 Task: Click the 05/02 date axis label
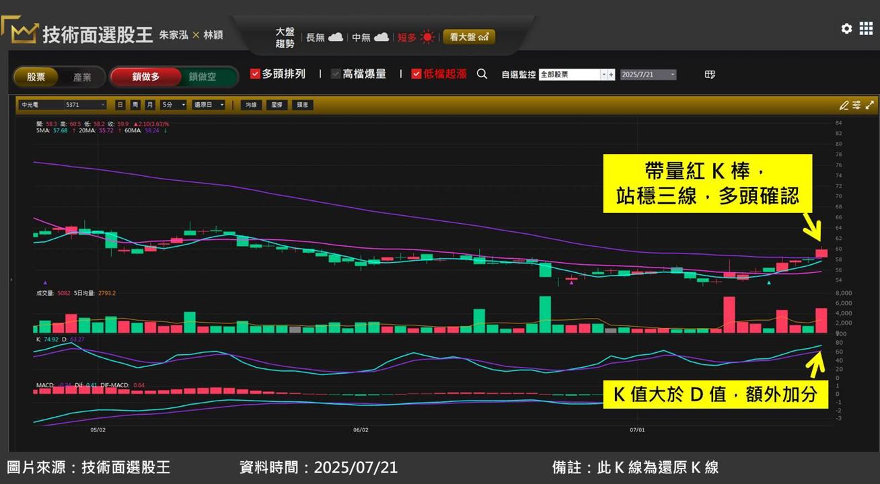tap(98, 429)
